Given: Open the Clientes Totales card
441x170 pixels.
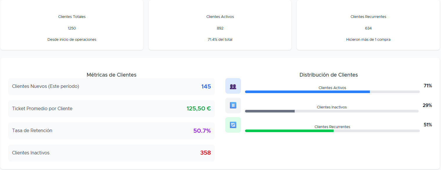Looking at the screenshot, I should point(72,25).
